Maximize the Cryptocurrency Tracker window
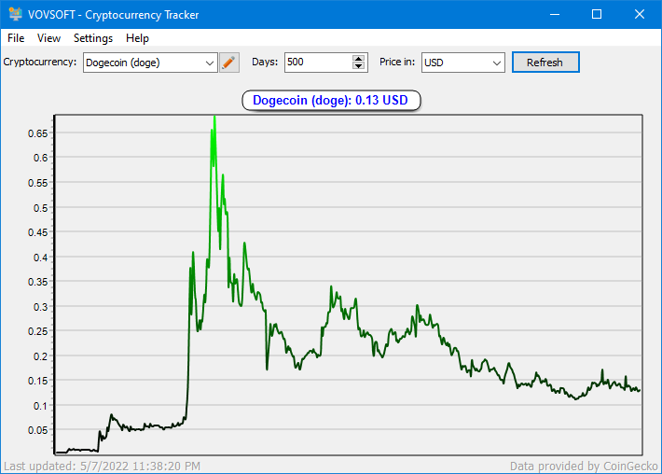The height and width of the screenshot is (474, 662). click(x=597, y=14)
